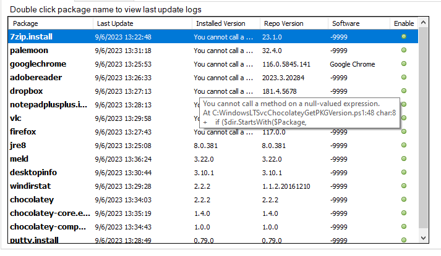Click the scrollbar up arrow
Screen dimensions: 441x256
[x=423, y=23]
